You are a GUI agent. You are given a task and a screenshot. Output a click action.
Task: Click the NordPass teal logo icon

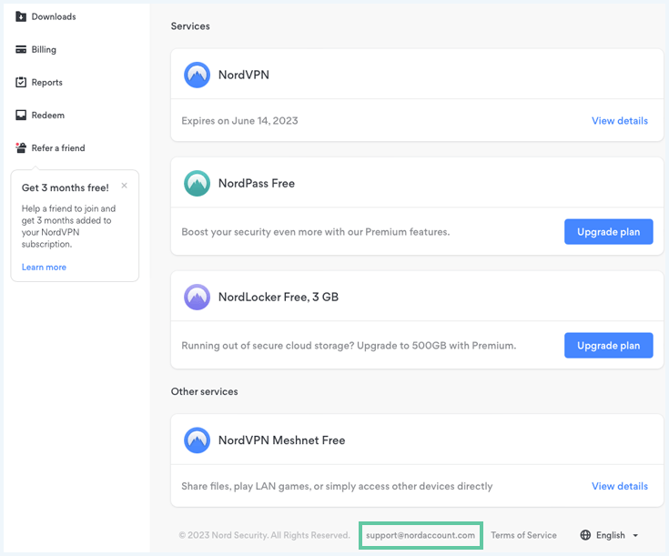(x=198, y=184)
